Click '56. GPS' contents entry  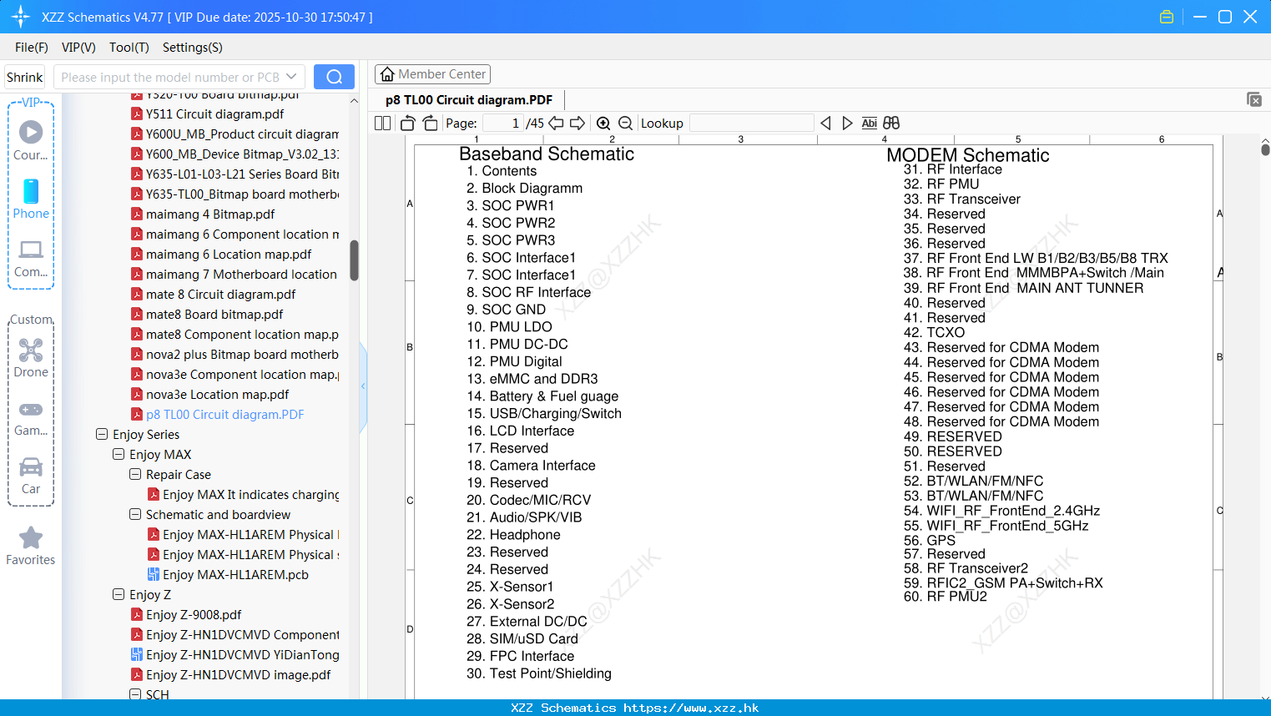[x=930, y=540]
